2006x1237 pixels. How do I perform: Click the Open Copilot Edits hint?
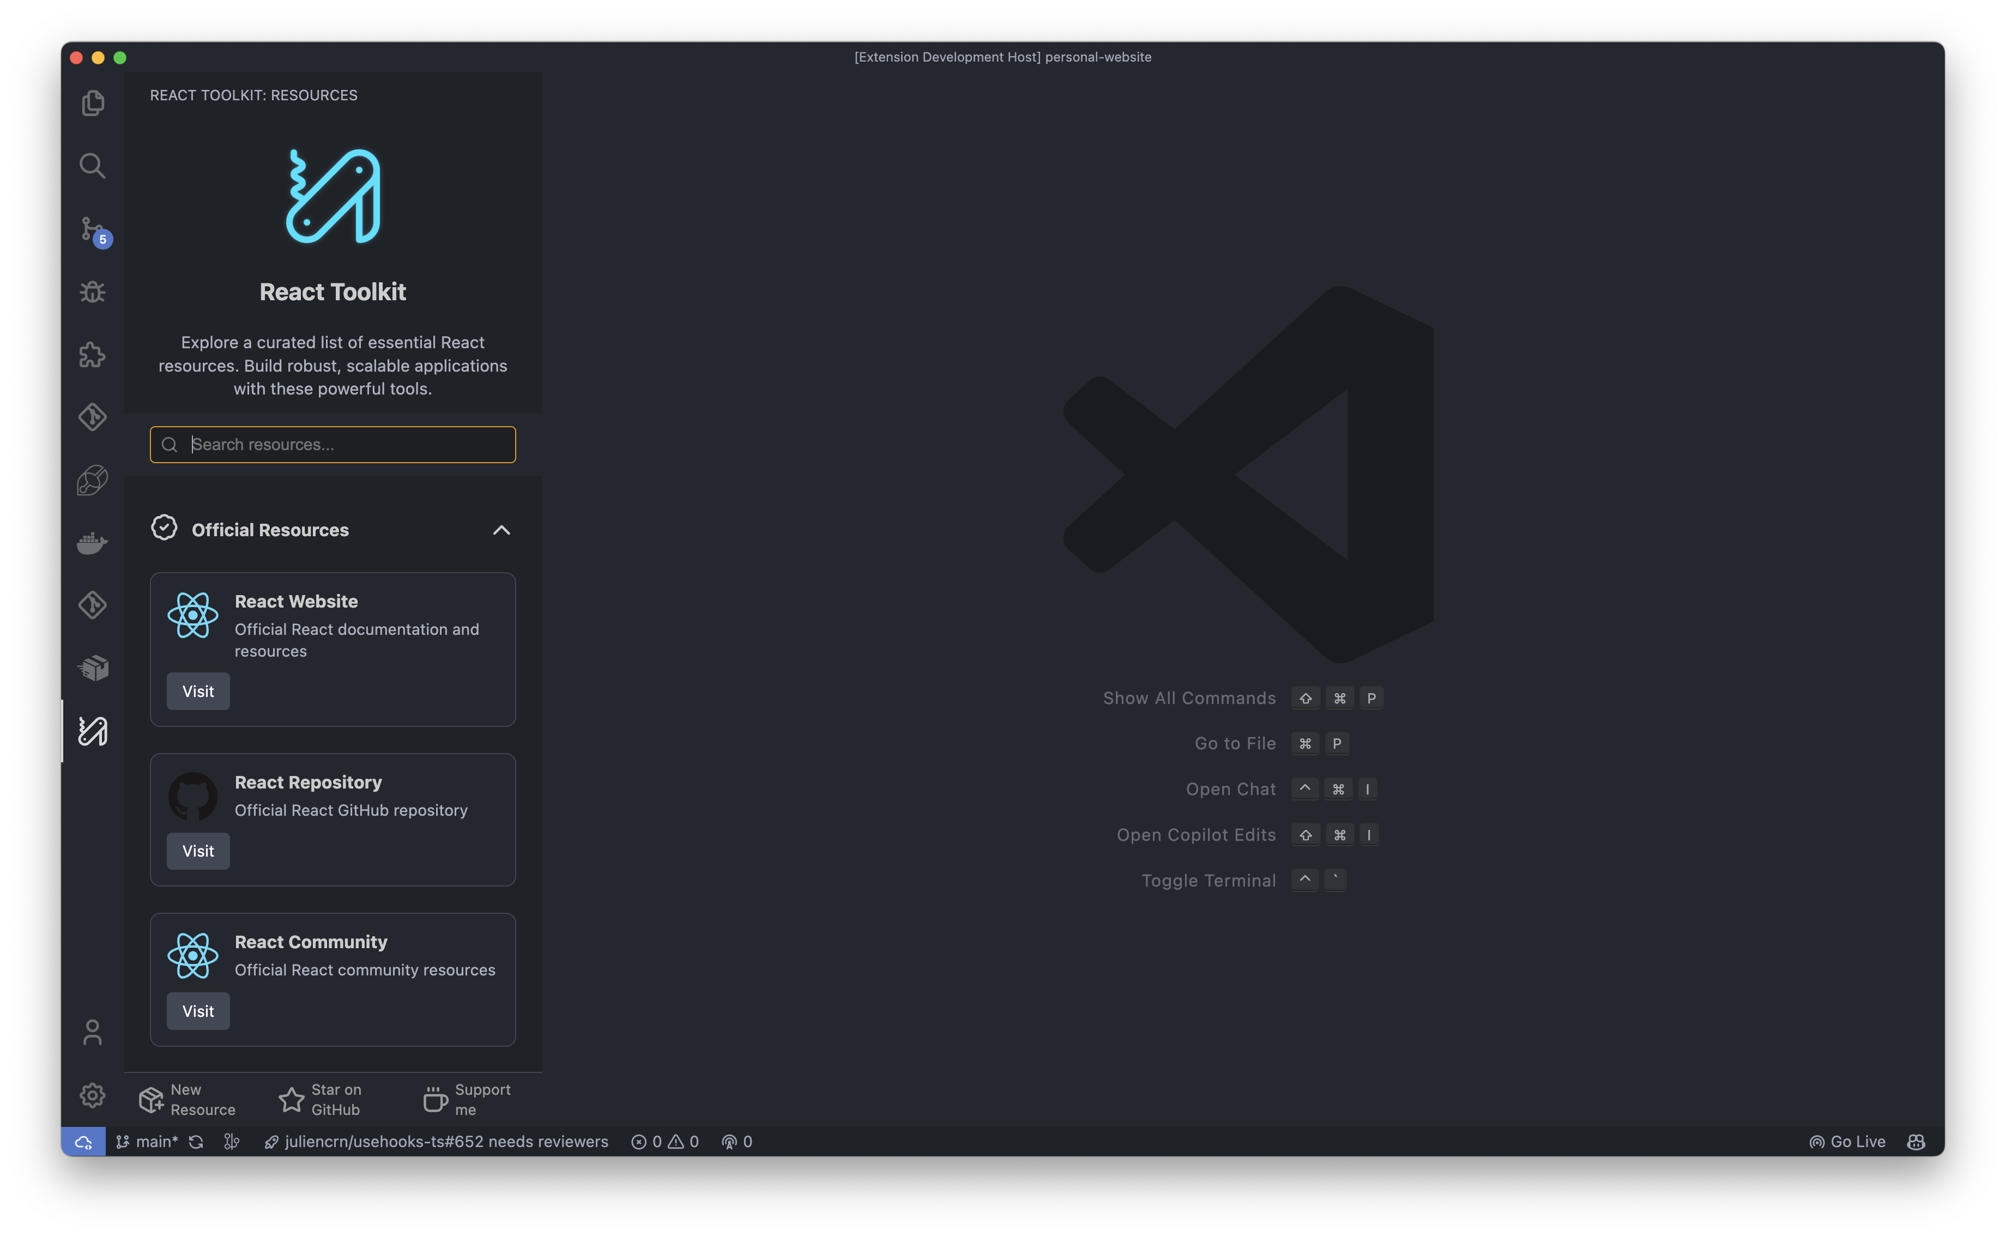(1197, 834)
